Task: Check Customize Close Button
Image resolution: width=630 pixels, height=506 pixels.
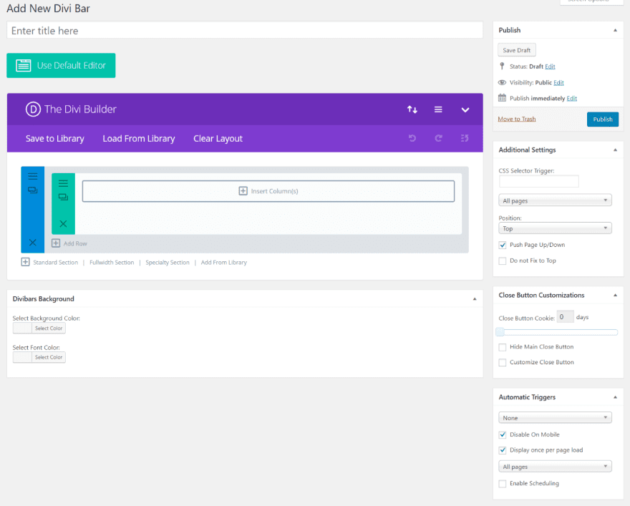Action: coord(503,363)
